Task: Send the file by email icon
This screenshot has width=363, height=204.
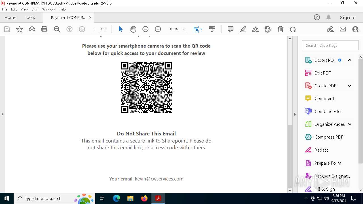Action: [x=343, y=29]
